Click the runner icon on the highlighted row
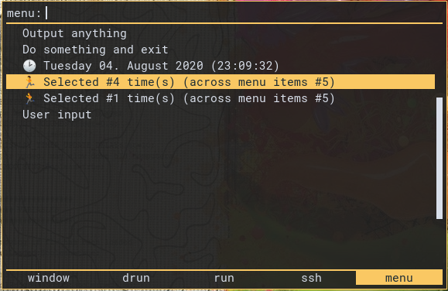Viewport: 448px width, 291px height. pos(29,82)
